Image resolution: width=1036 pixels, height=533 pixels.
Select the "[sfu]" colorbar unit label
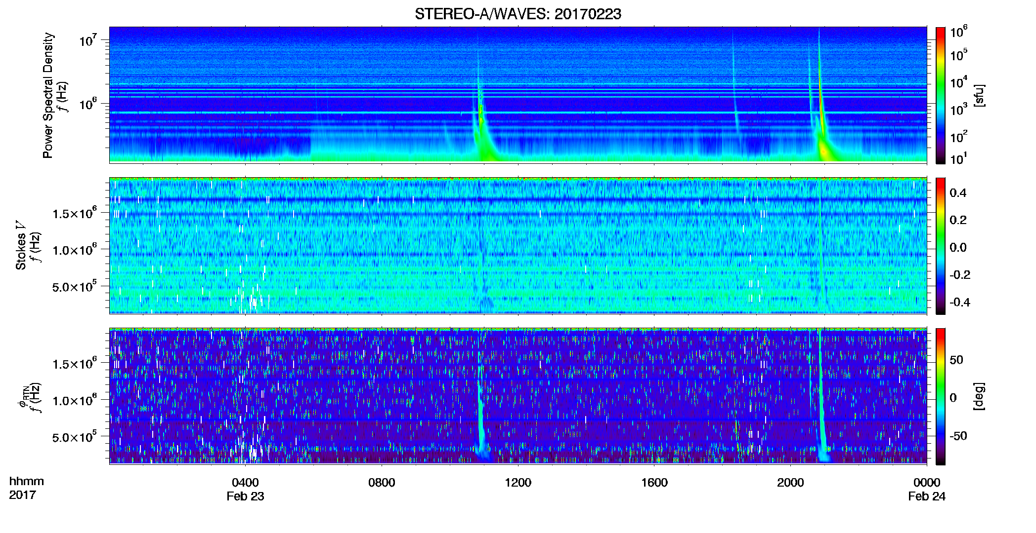coord(979,95)
